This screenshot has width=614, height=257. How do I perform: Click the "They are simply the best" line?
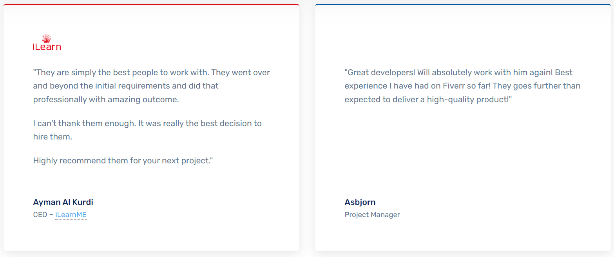click(x=152, y=72)
